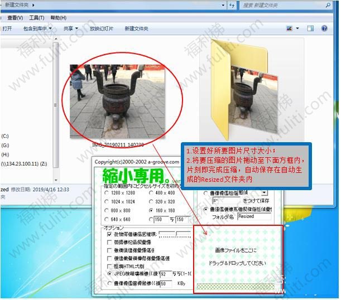The width and height of the screenshot is (341, 300).
Task: Click the 放映幻灯片 button
Action: tap(102, 28)
